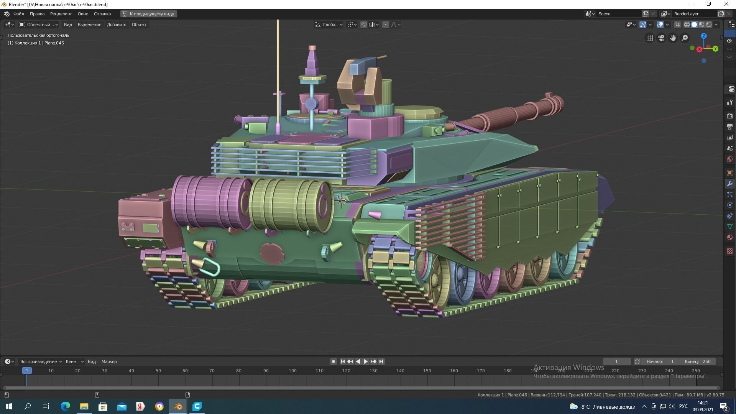736x414 pixels.
Task: Open the Справка menu
Action: pos(102,14)
